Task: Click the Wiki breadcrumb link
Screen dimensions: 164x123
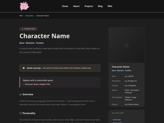Action: (x=21, y=16)
